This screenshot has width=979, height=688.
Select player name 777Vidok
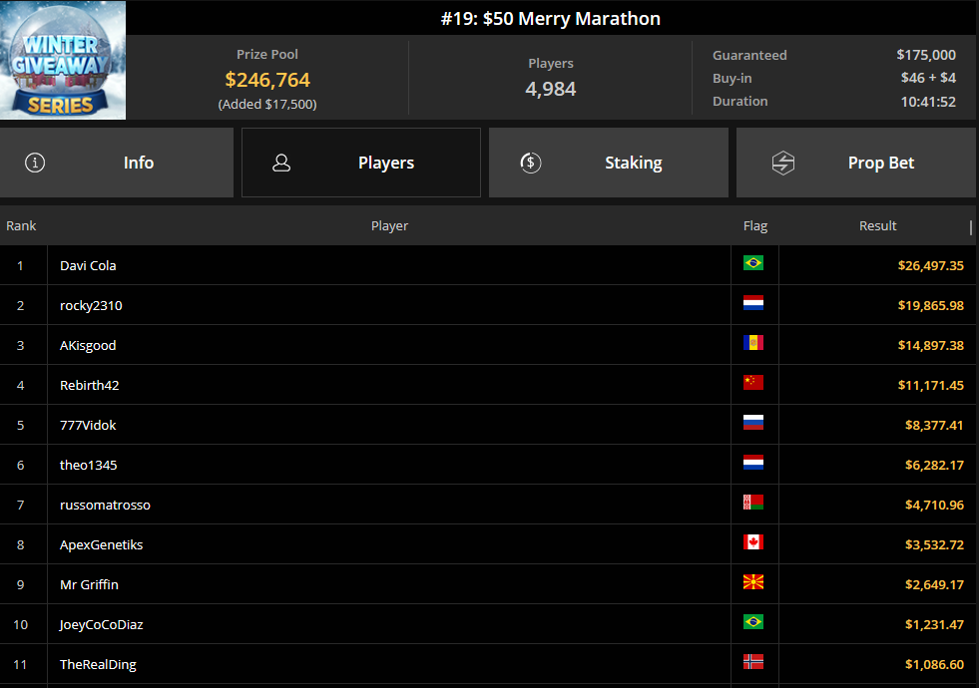click(x=88, y=426)
